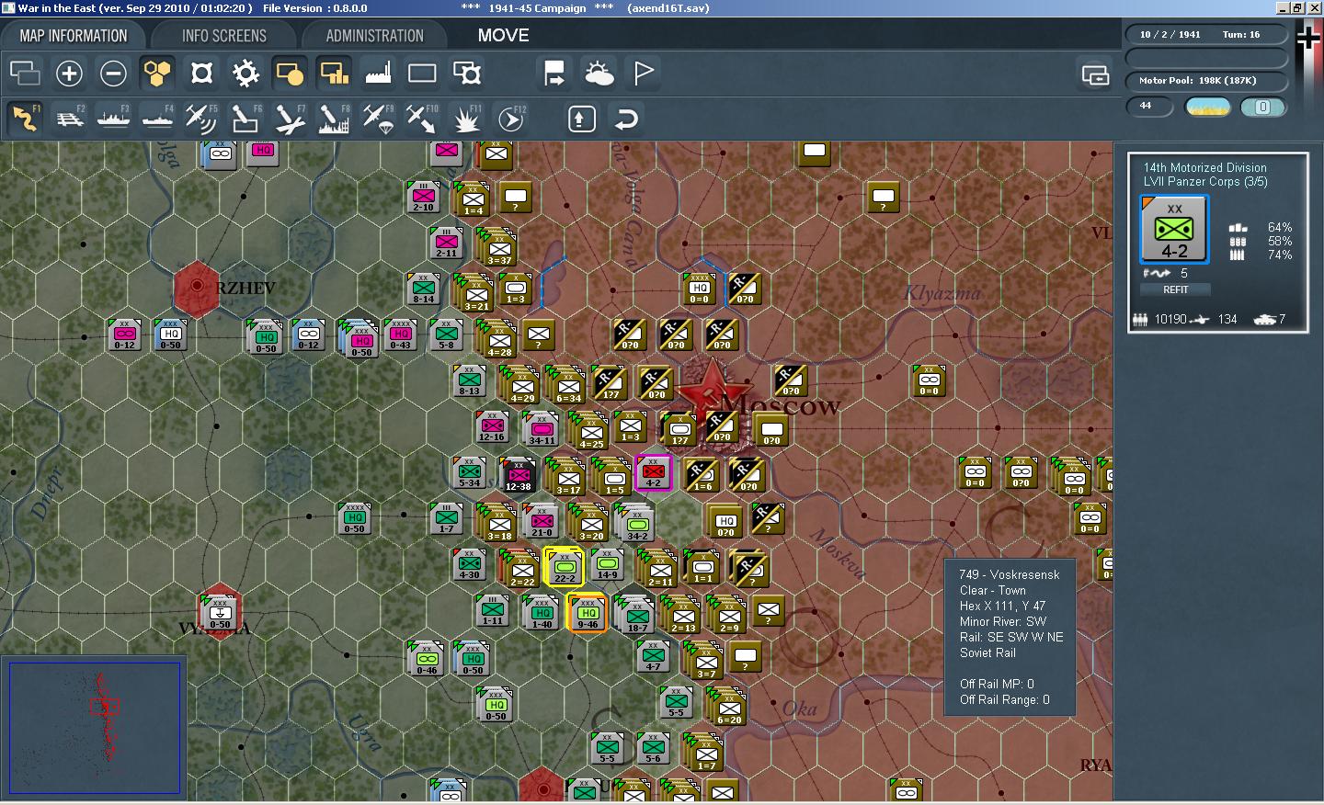Select the orange-outlined 9-46 HQ counter
1324x805 pixels.
point(588,613)
